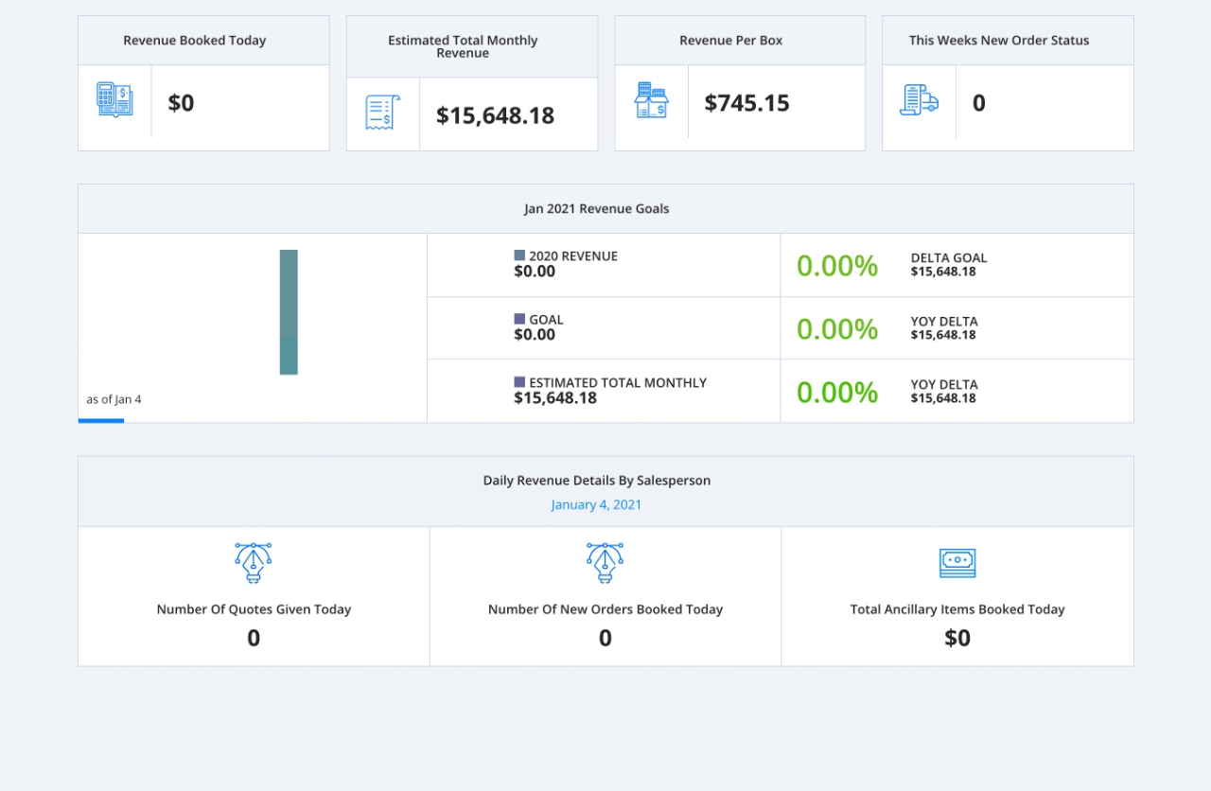Click the pen icon above New Orders Booked Today
The width and height of the screenshot is (1211, 791).
tap(605, 563)
